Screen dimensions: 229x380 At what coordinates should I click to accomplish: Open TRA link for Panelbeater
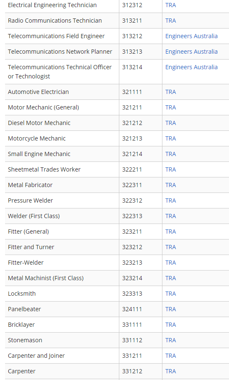coord(170,309)
